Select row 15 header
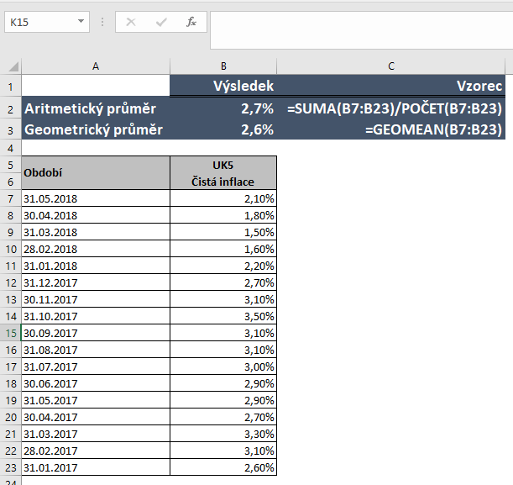Viewport: 513px width, 485px height. coord(10,333)
